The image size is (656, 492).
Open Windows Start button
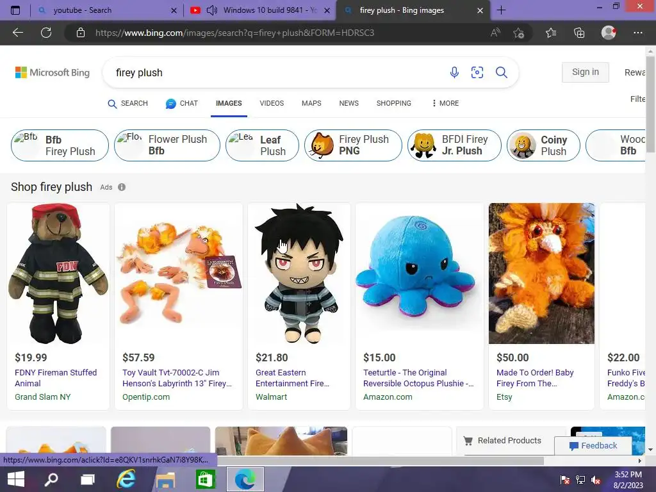[x=16, y=479]
